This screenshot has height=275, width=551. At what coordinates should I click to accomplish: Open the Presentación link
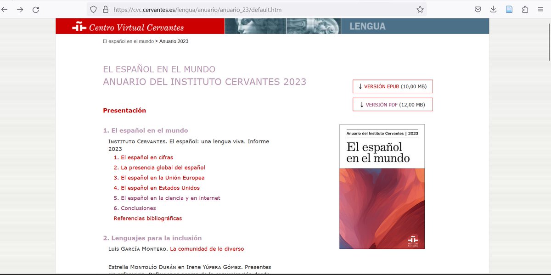pyautogui.click(x=124, y=110)
